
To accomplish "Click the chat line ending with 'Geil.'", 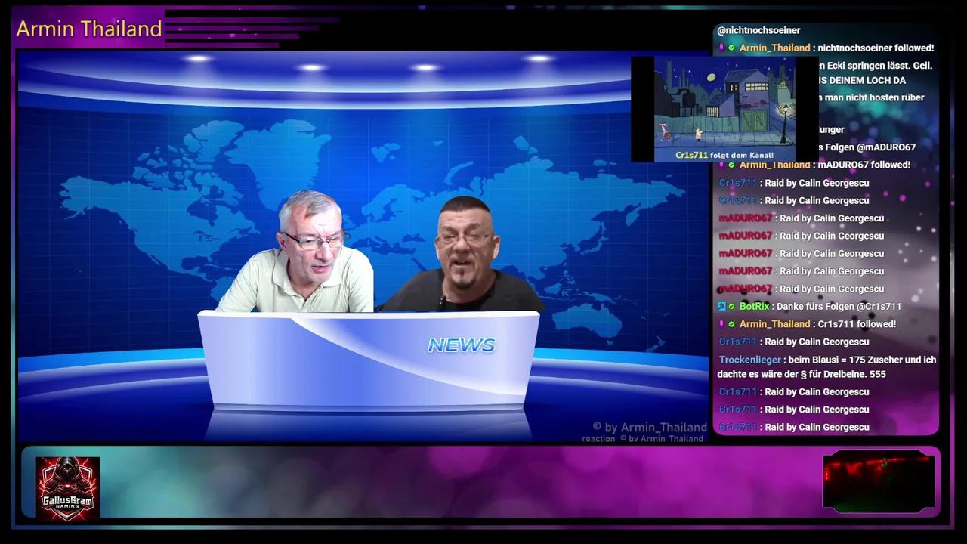I will tap(876, 66).
